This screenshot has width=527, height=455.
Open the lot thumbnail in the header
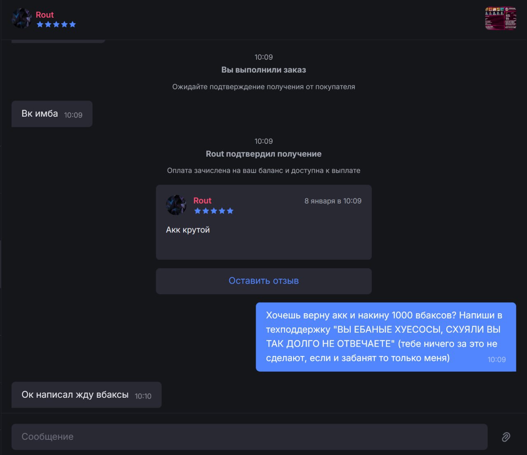click(501, 18)
